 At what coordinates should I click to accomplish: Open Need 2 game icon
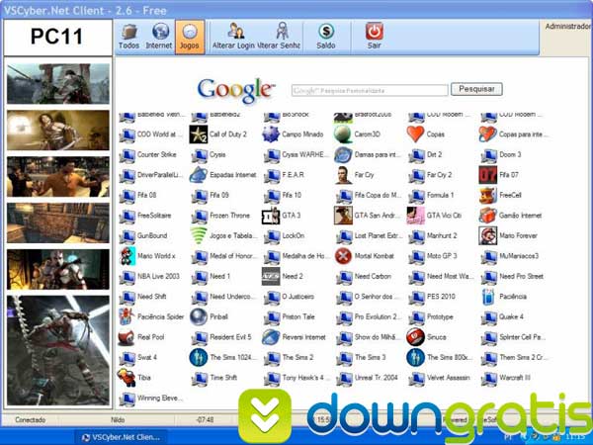click(x=271, y=277)
